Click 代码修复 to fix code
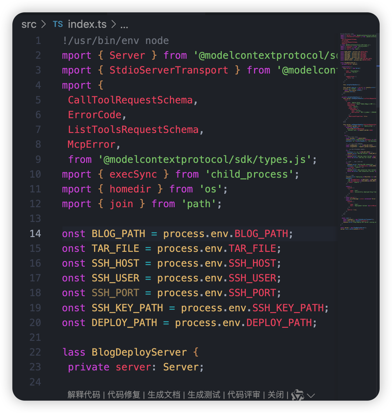Image resolution: width=392 pixels, height=413 pixels. [124, 395]
